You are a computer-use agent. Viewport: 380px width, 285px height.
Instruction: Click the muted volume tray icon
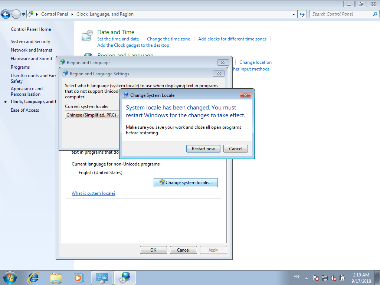click(x=334, y=278)
